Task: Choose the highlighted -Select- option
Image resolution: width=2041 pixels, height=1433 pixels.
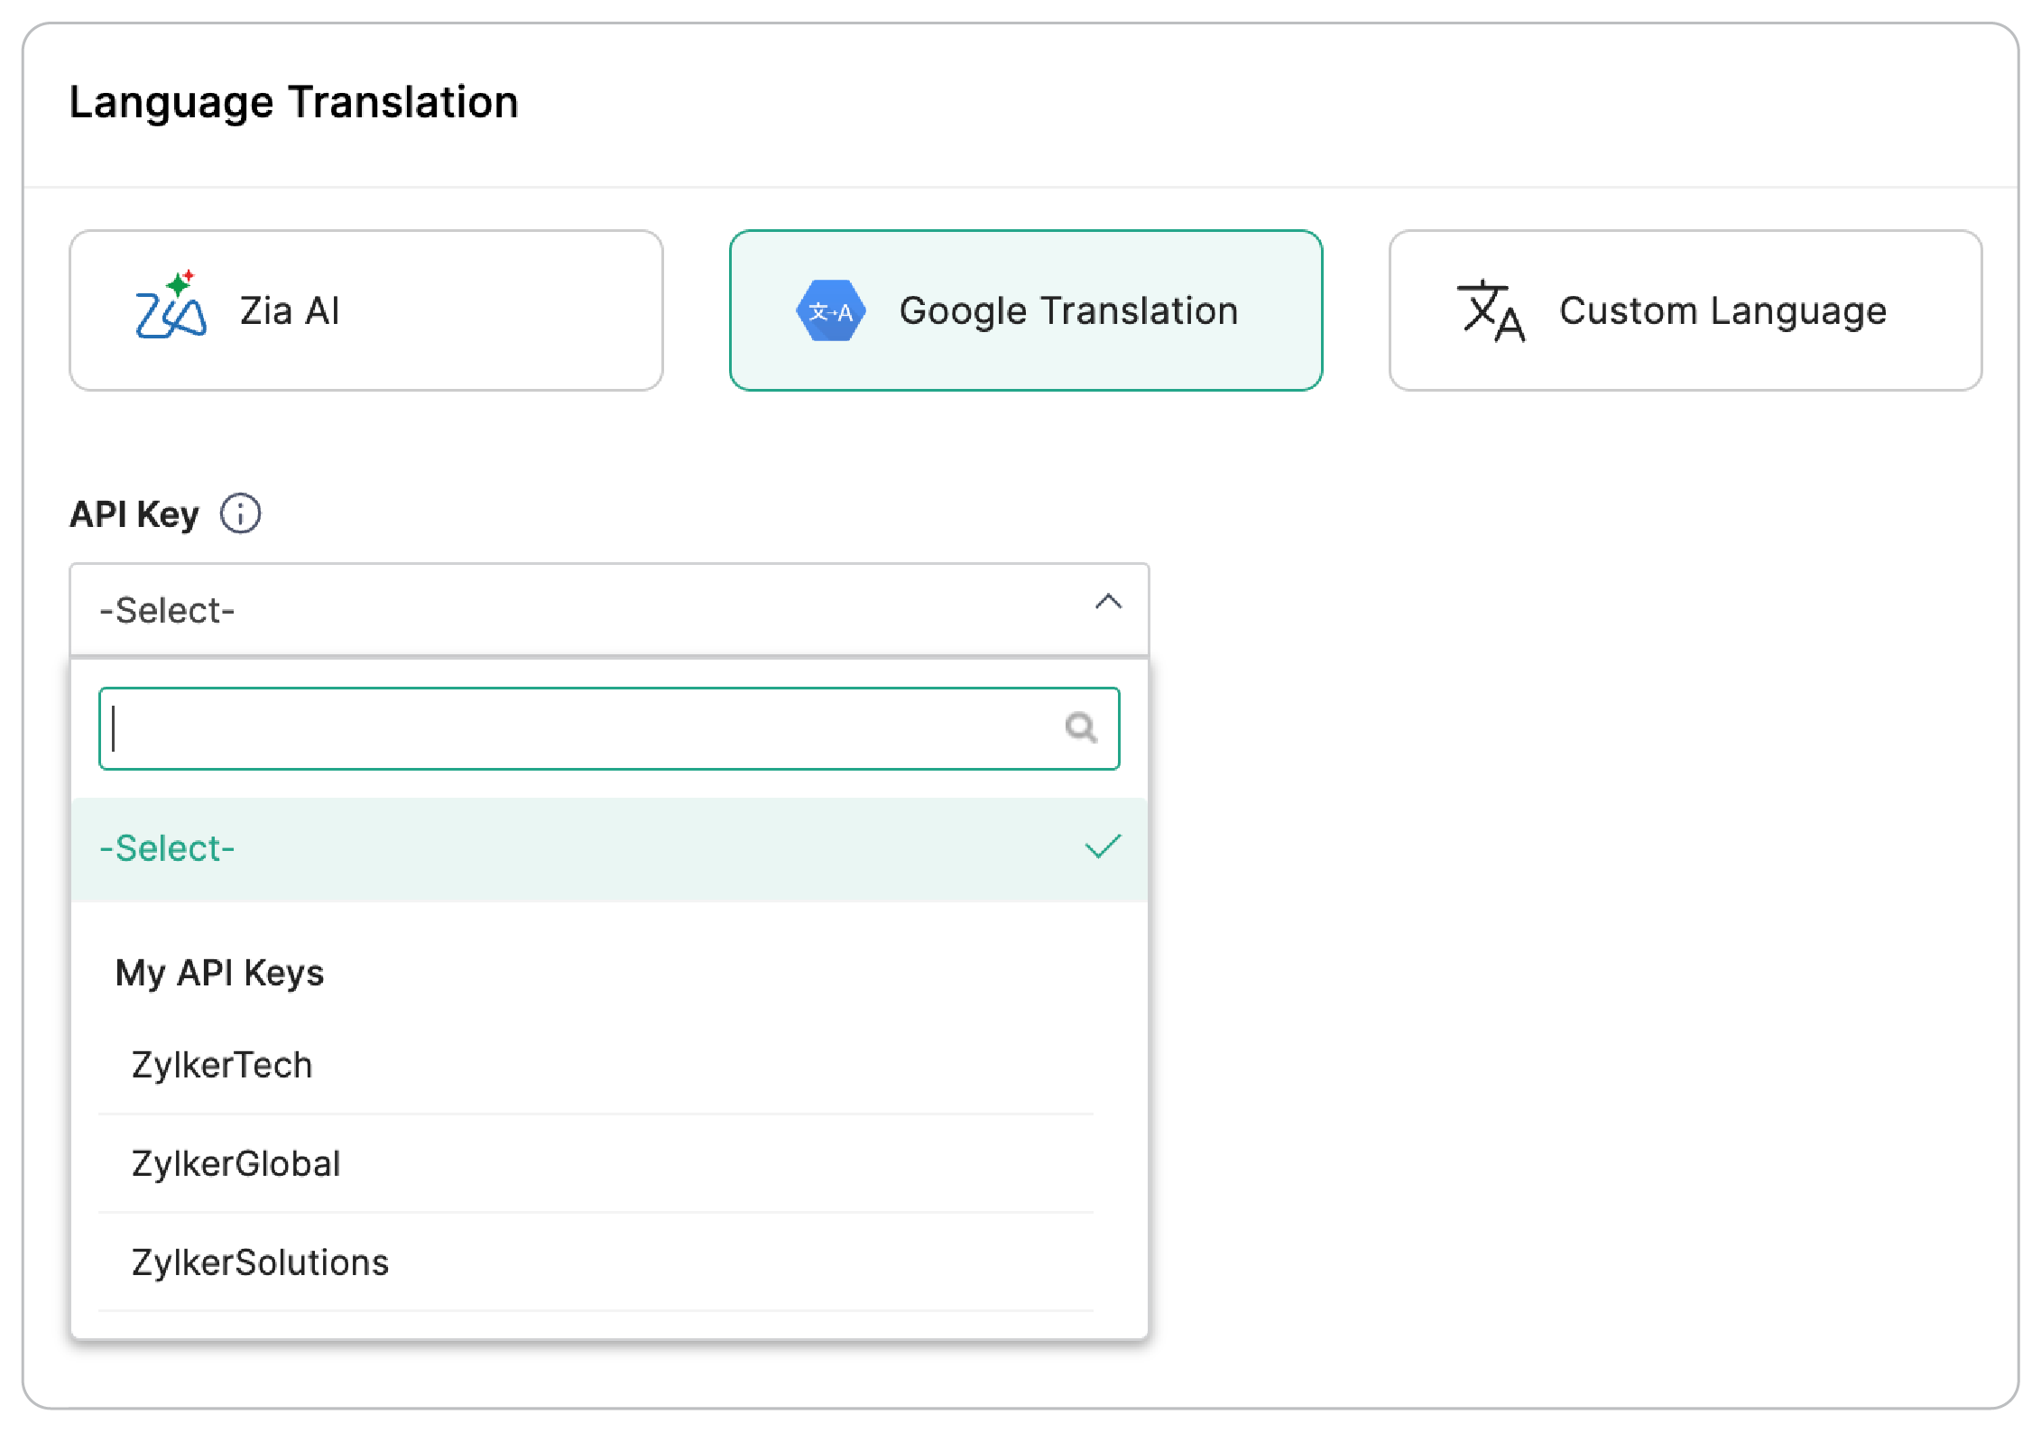Action: [609, 849]
